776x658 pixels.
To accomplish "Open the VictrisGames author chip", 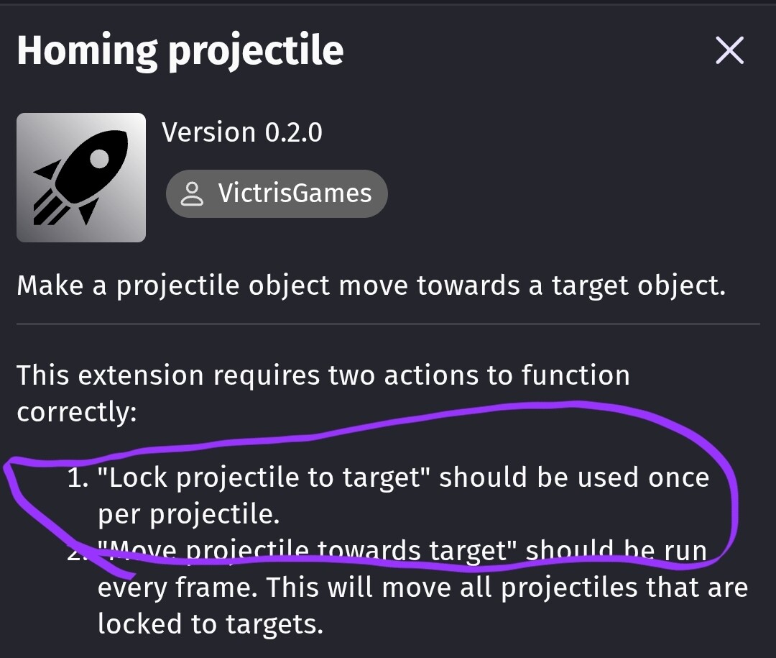I will pyautogui.click(x=277, y=193).
